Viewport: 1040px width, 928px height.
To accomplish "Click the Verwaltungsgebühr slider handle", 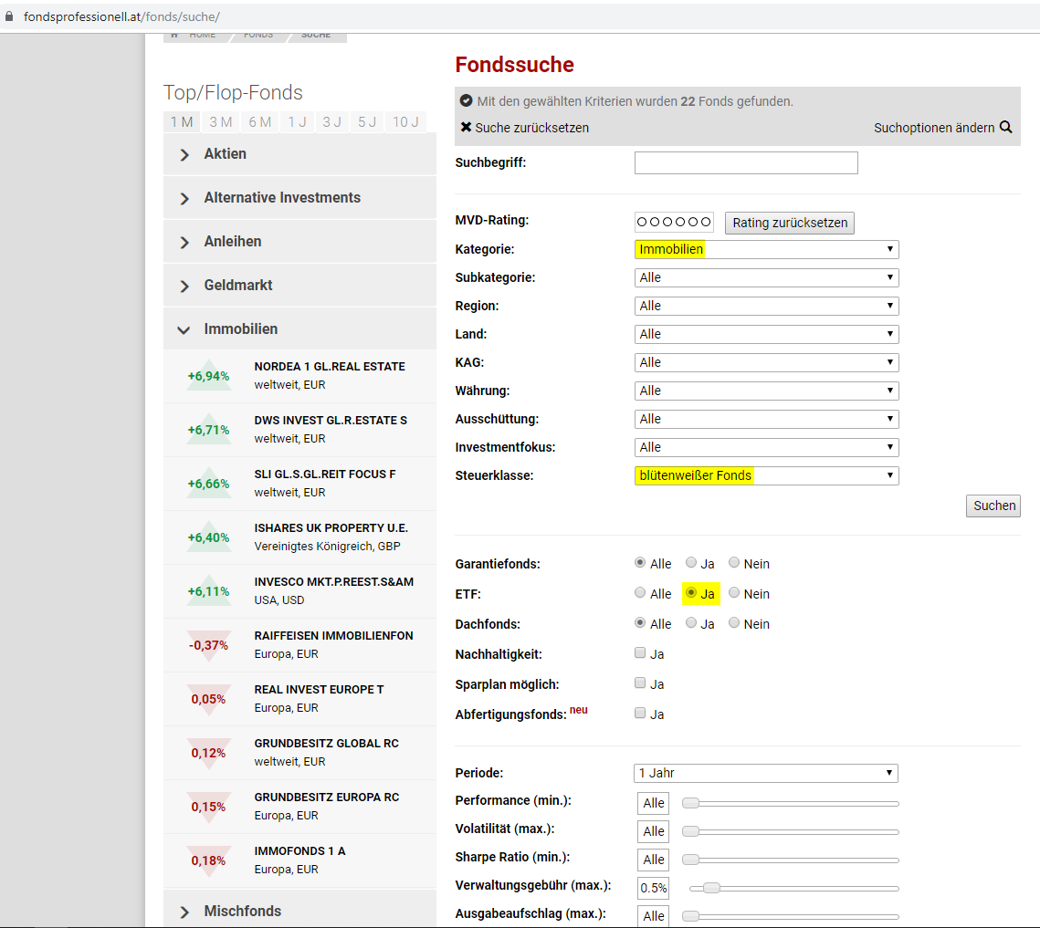I will coord(711,888).
